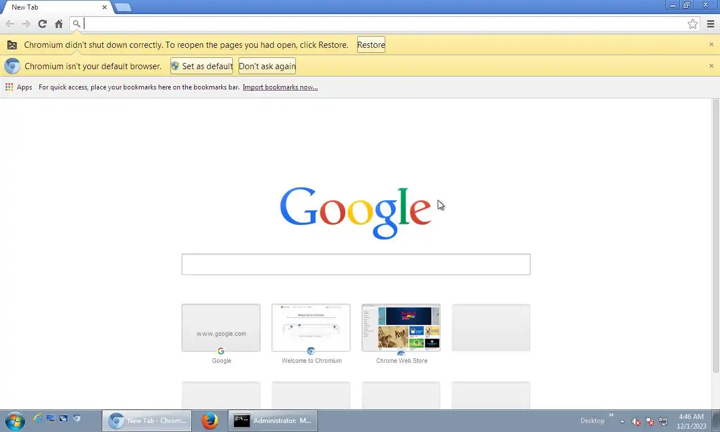Viewport: 720px width, 432px height.
Task: Click the Welcome to Chromium tile's favicon
Action: 311,351
